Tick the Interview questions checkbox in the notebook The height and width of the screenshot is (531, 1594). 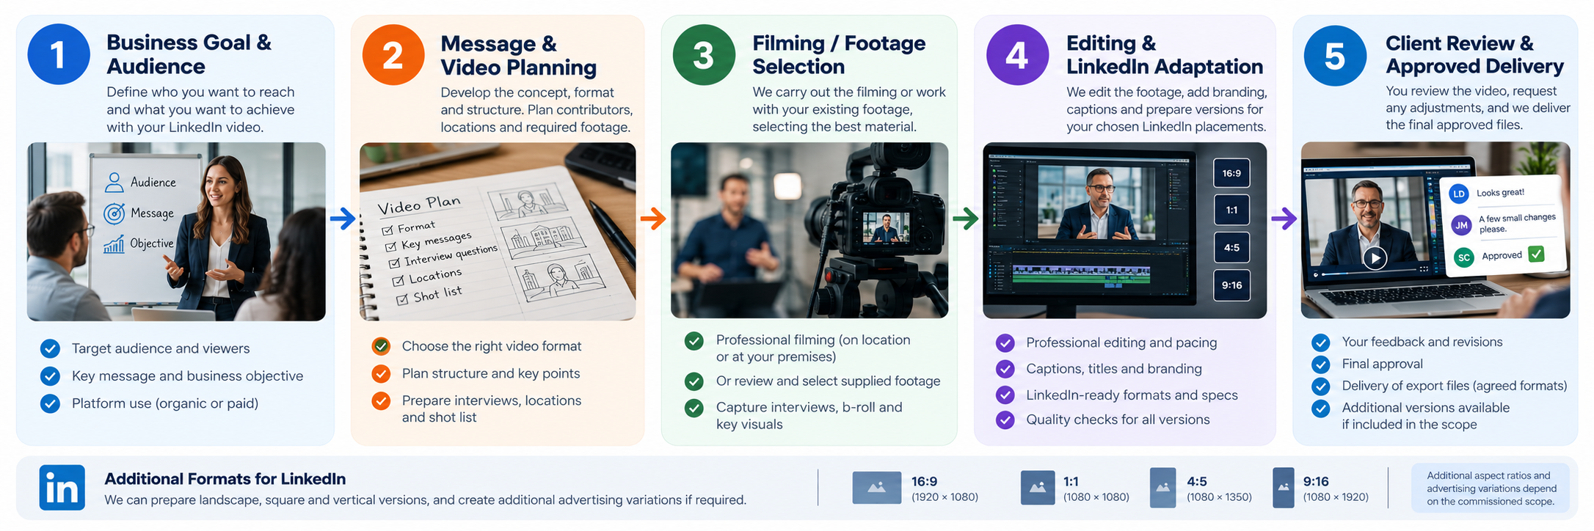click(395, 263)
